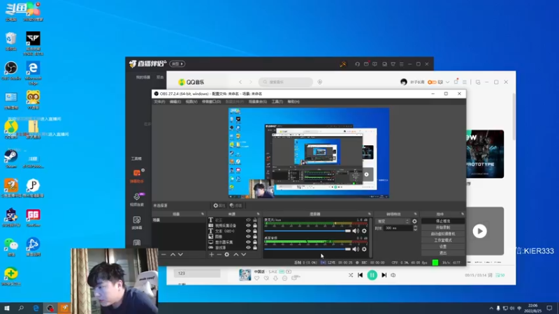Open 麦克风/Aux audio settings gear
559x314 pixels.
pos(364,231)
